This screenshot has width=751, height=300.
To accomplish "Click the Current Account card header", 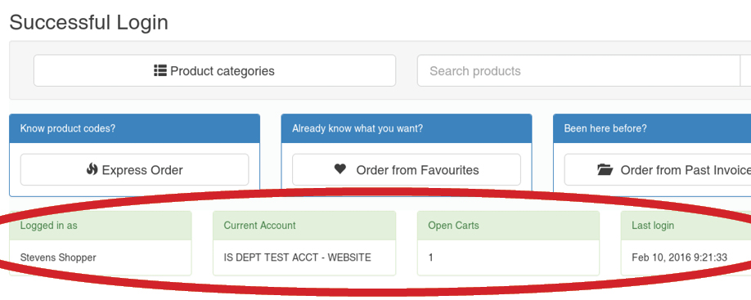I will click(x=304, y=226).
